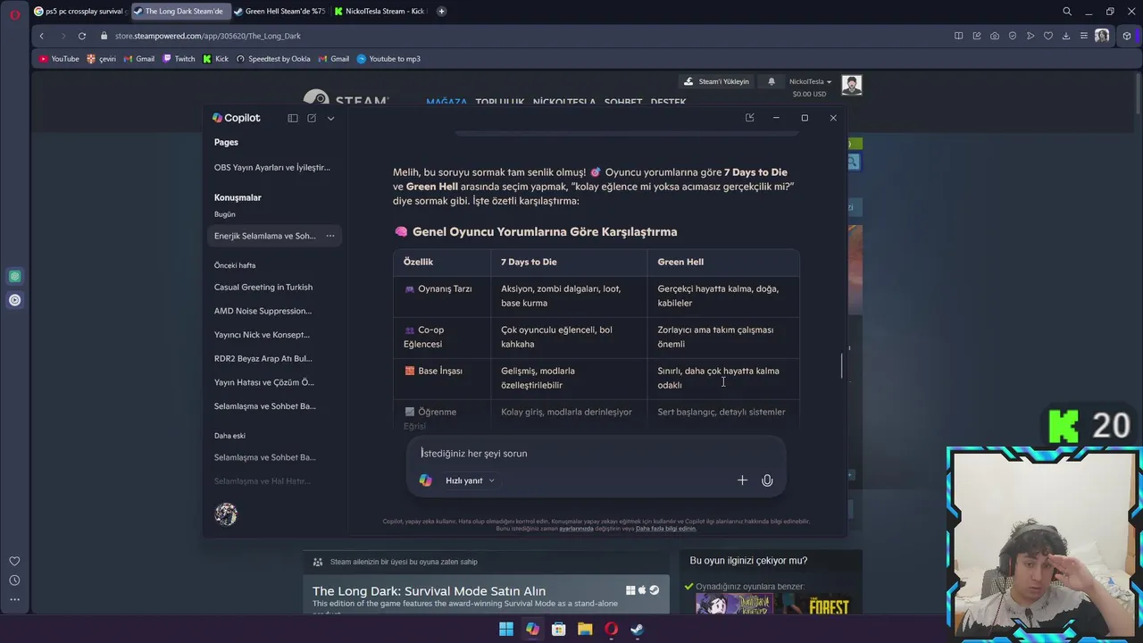
Task: Open MAĞAZA in the Steam navigation
Action: (446, 102)
